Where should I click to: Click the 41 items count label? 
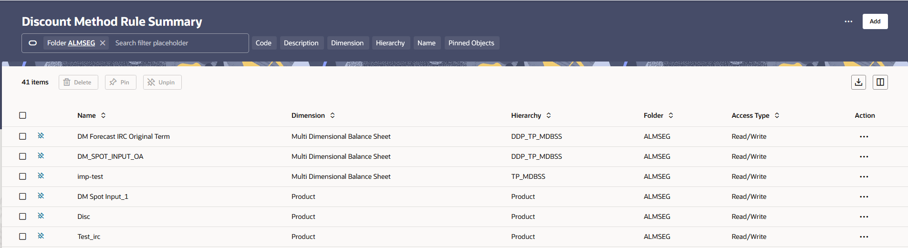pyautogui.click(x=35, y=82)
